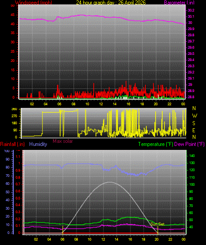Click the '45' windspeed scale value

pos(12,15)
